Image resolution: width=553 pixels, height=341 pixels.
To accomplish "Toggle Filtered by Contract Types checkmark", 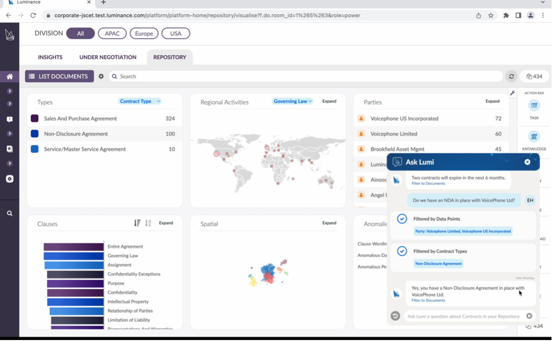I will [x=402, y=251].
